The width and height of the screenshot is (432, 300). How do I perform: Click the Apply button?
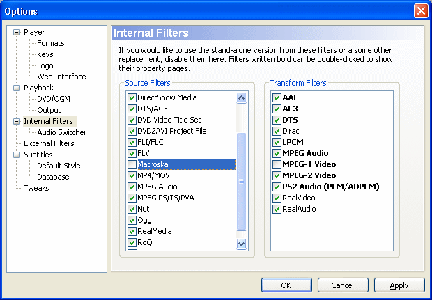click(399, 285)
